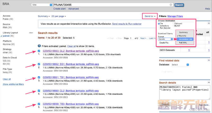The width and height of the screenshot is (212, 113).
Task: Open the SRA database dropdown
Action: click(42, 5)
